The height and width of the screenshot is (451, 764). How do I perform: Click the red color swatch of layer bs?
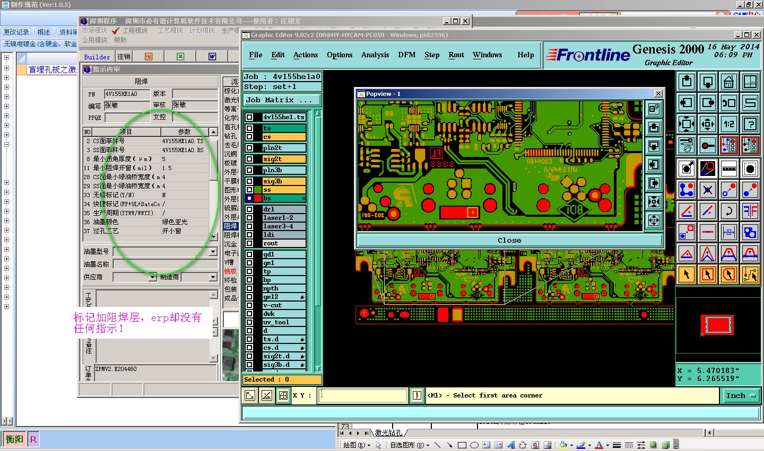click(258, 198)
